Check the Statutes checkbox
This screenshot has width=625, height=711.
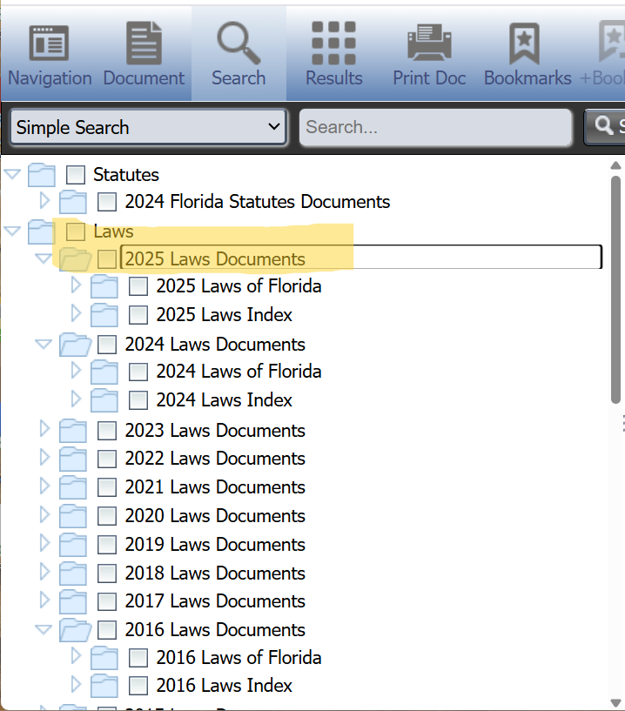point(75,175)
